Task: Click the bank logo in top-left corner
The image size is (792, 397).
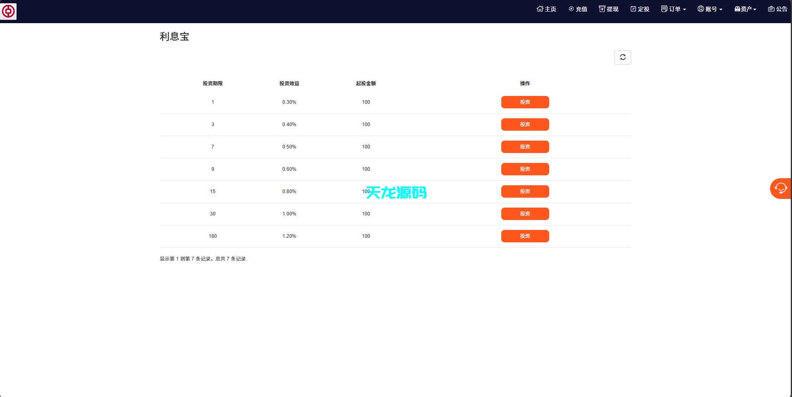Action: pos(8,11)
